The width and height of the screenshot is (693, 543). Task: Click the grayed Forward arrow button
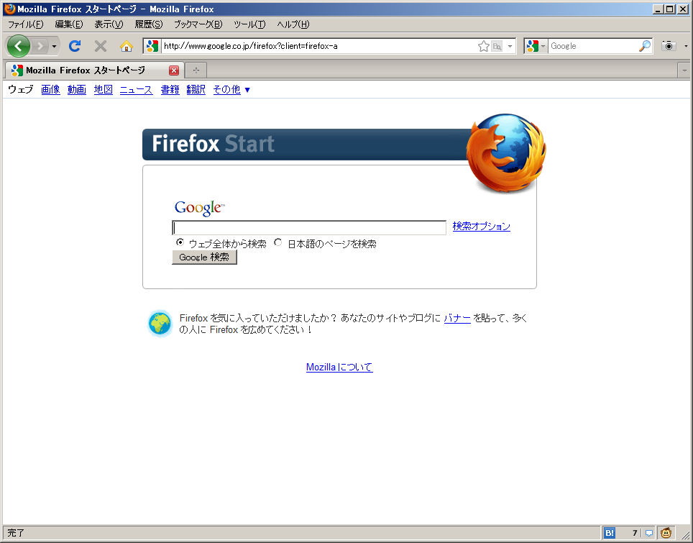click(40, 46)
